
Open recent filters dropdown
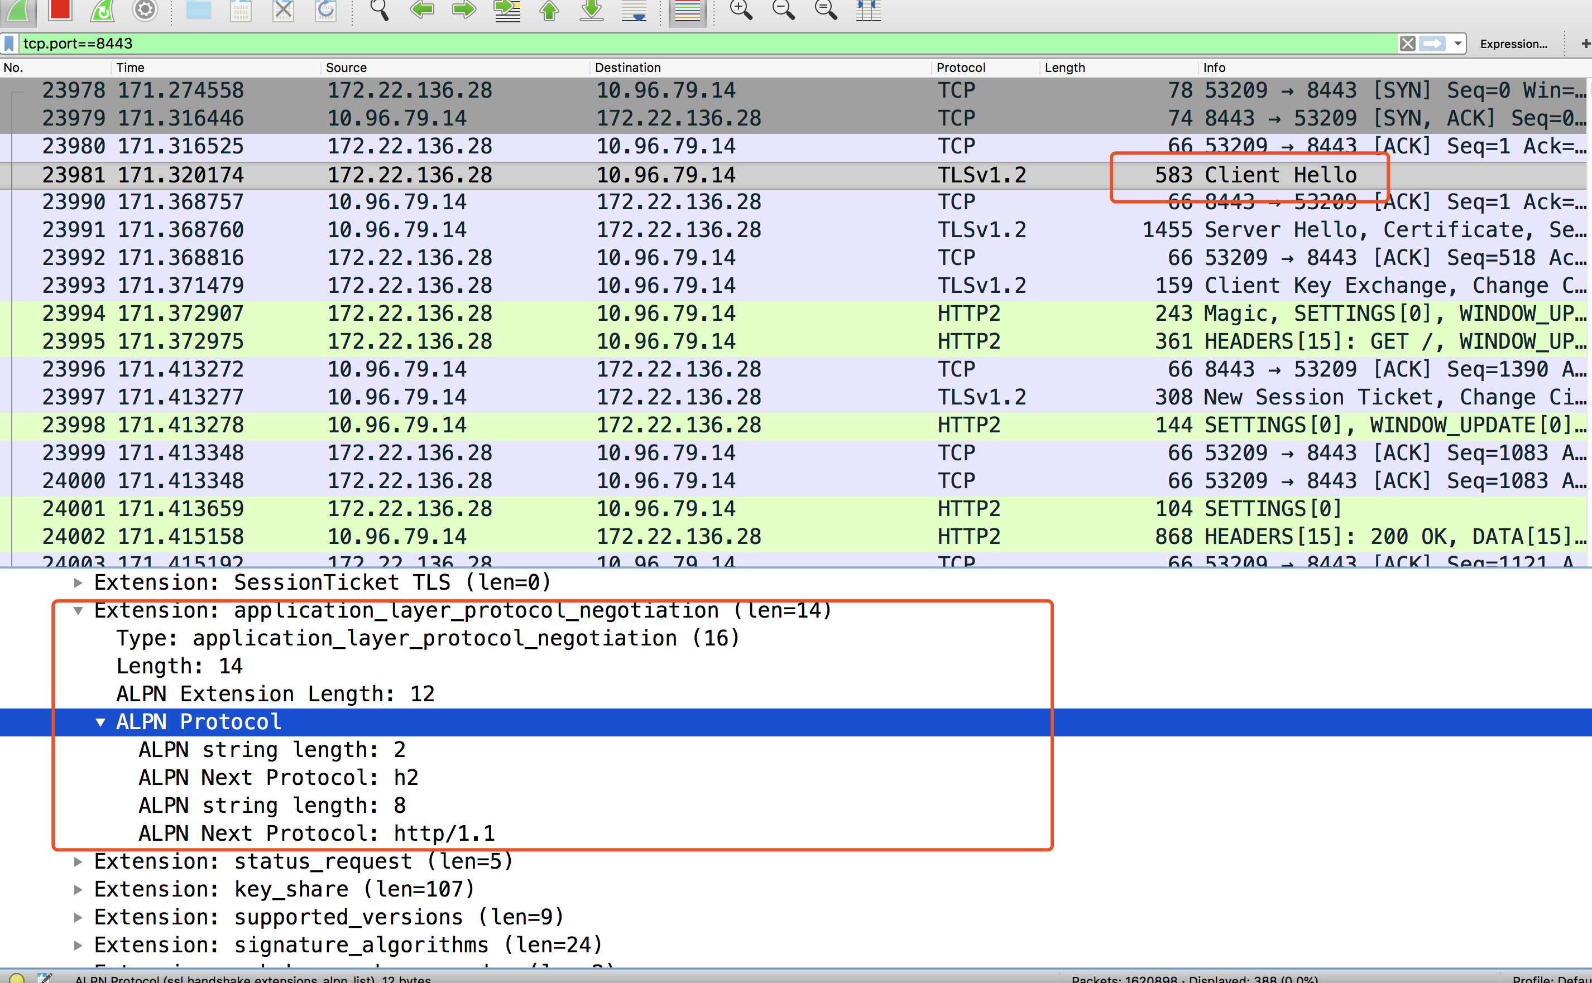1457,44
